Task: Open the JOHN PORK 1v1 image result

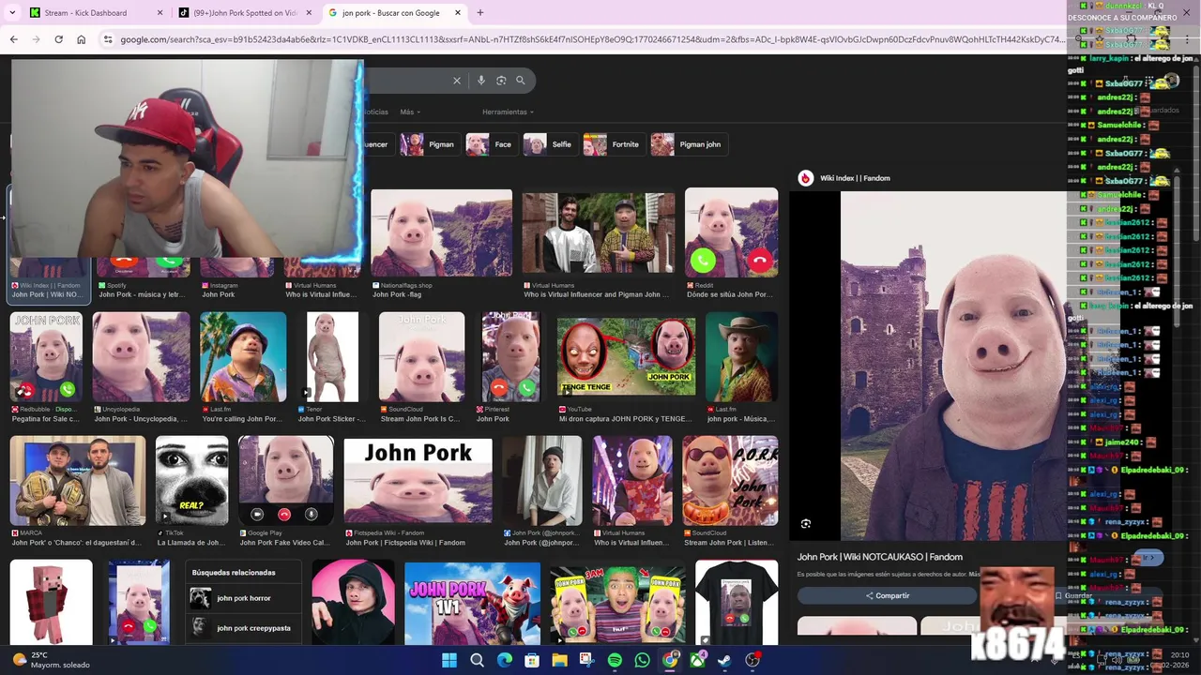Action: (x=473, y=604)
